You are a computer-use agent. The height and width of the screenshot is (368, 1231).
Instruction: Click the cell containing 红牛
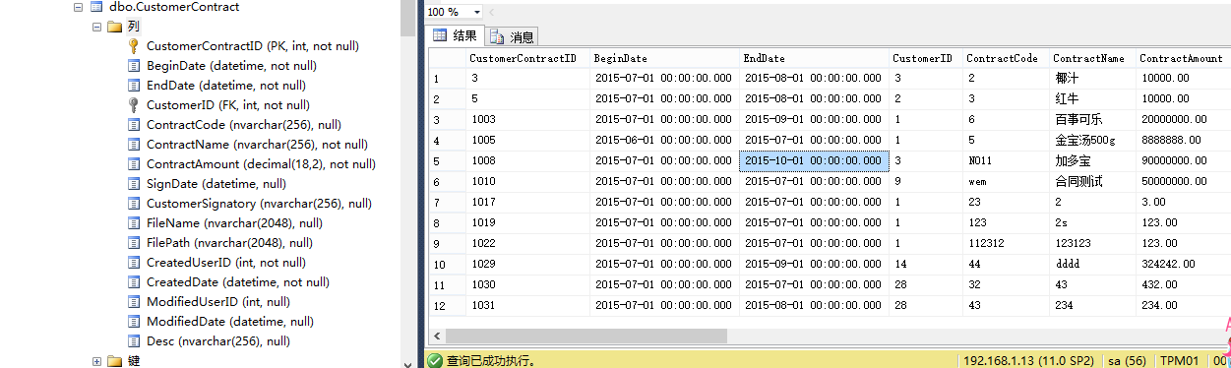click(x=1092, y=98)
